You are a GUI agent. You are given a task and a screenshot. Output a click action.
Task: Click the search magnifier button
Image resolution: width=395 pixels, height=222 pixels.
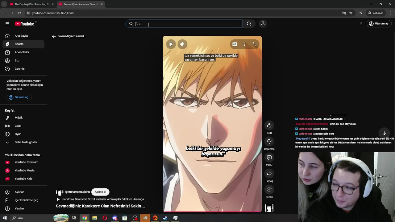click(249, 24)
